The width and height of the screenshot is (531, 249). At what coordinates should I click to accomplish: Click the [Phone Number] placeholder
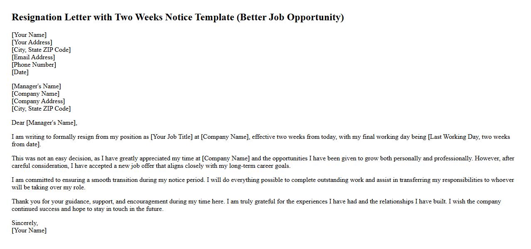coord(34,65)
